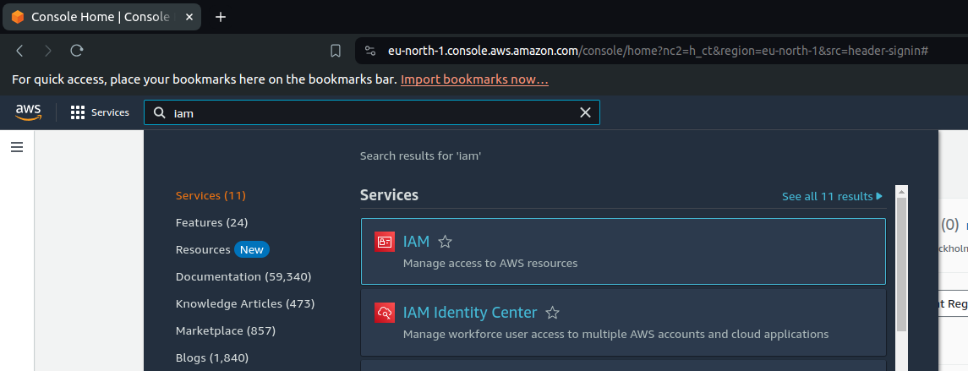The width and height of the screenshot is (968, 371).
Task: Favorite IAM Identity Center with its star
Action: click(x=553, y=313)
